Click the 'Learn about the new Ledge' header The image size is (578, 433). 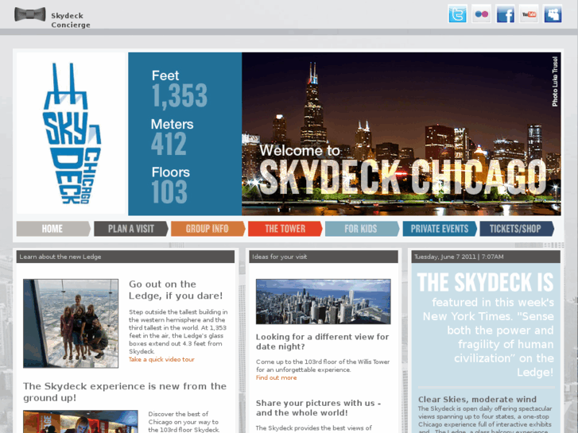coord(126,257)
